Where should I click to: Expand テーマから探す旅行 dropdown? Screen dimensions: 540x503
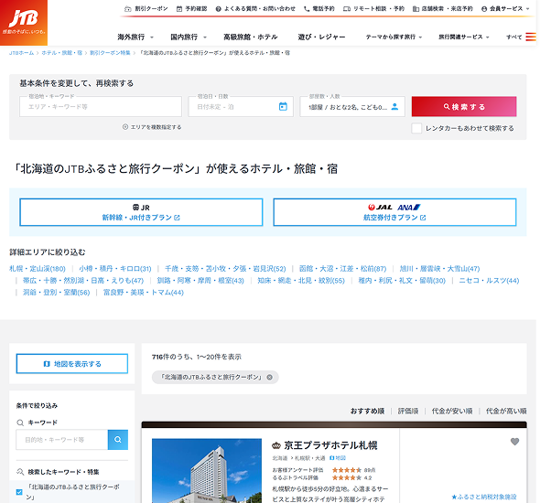tap(394, 37)
